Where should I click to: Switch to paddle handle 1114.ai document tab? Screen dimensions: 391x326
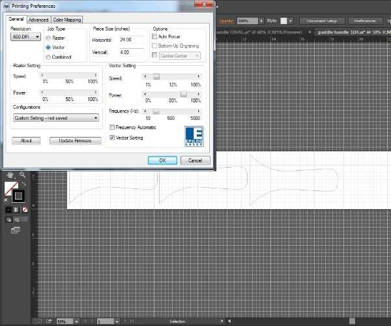[352, 32]
